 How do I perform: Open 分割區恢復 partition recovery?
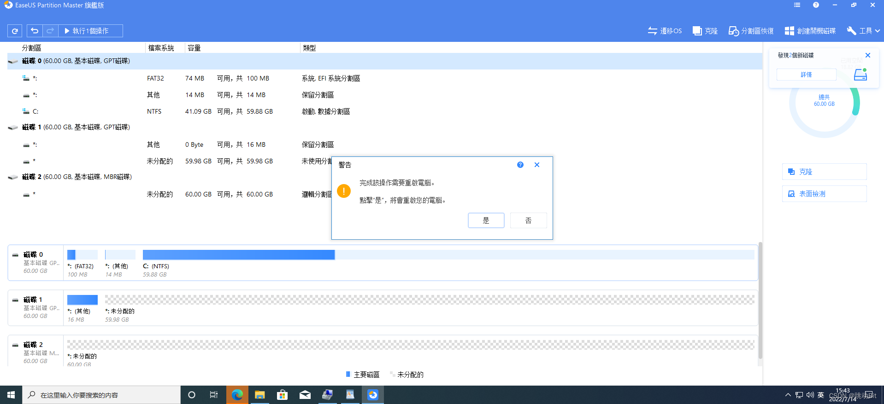coord(751,31)
